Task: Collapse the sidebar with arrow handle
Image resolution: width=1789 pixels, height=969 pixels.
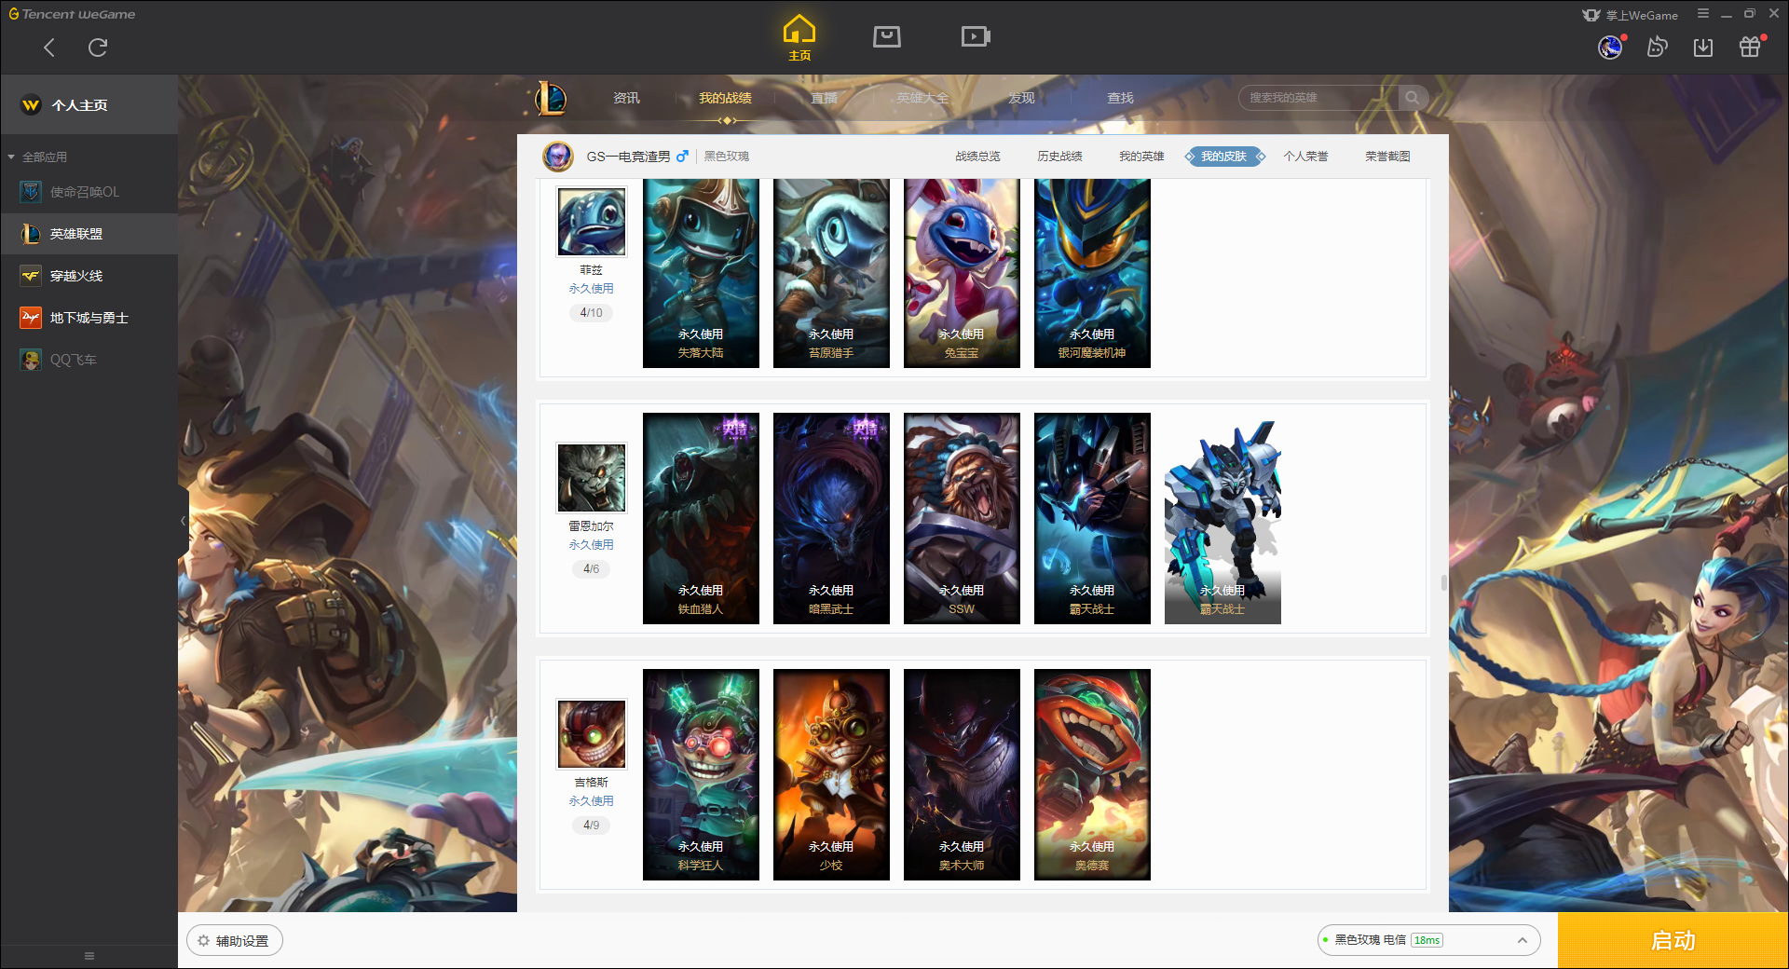Action: pos(184,521)
